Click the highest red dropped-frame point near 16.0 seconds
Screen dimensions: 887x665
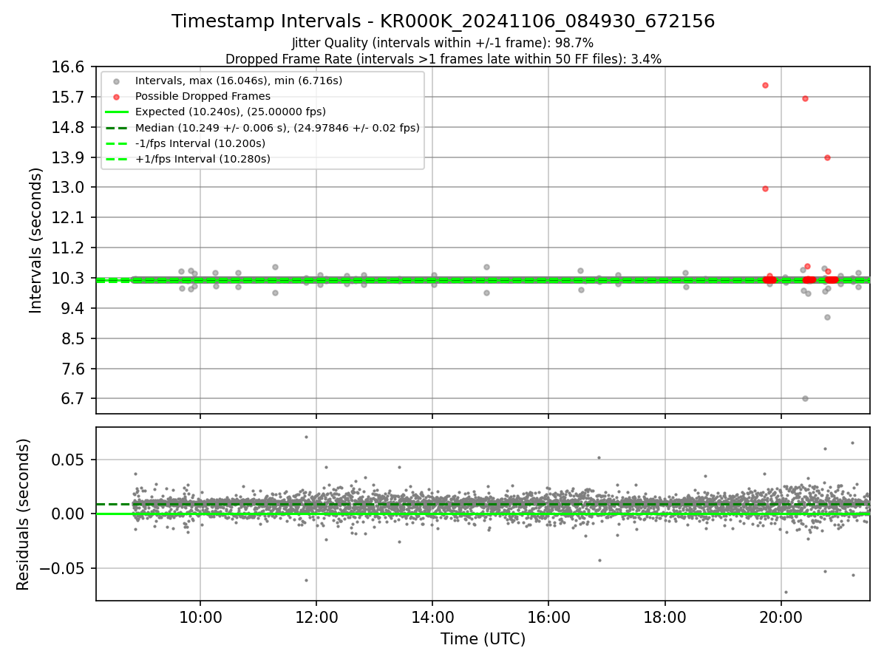[765, 85]
